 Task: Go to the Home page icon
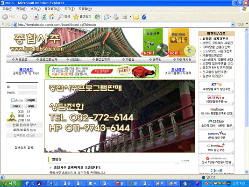coord(51,17)
